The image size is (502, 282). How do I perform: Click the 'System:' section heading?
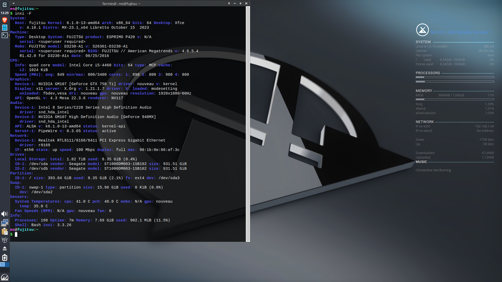(x=18, y=18)
